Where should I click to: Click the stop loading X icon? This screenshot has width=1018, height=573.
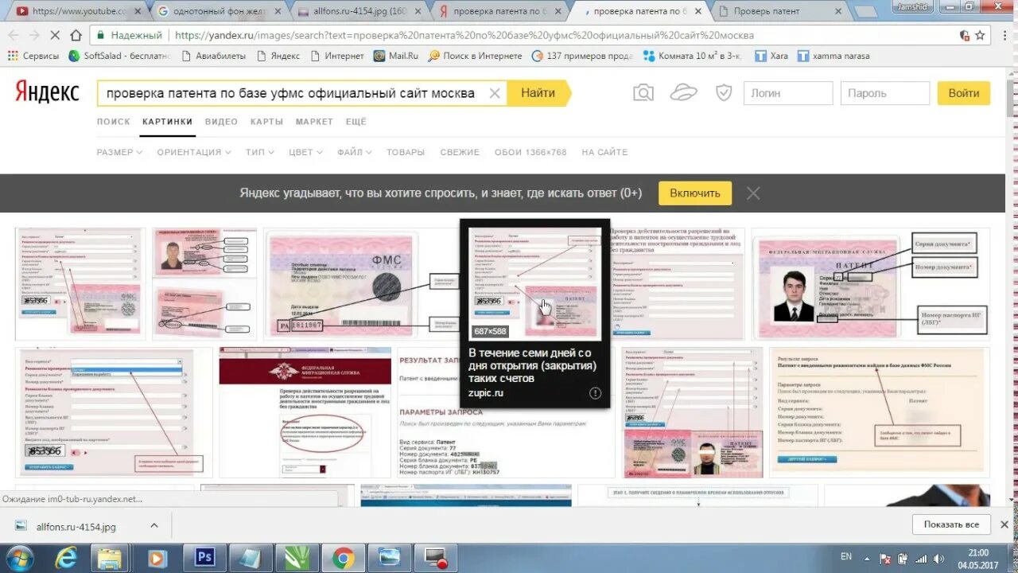click(56, 35)
